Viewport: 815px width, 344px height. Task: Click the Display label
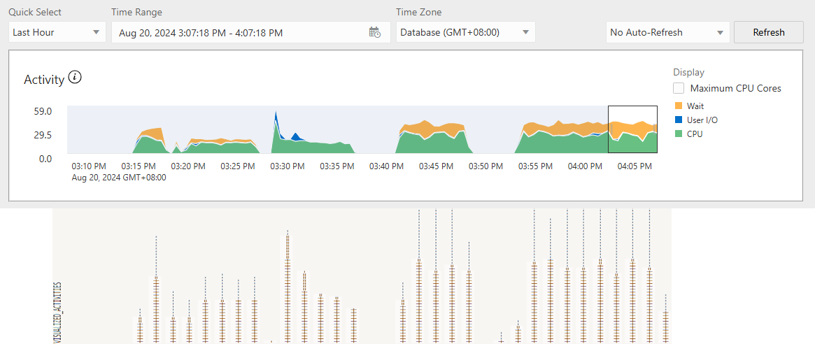point(688,72)
